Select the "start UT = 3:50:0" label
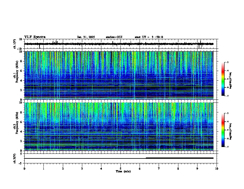The width and height of the screenshot is (244, 189). pyautogui.click(x=149, y=37)
